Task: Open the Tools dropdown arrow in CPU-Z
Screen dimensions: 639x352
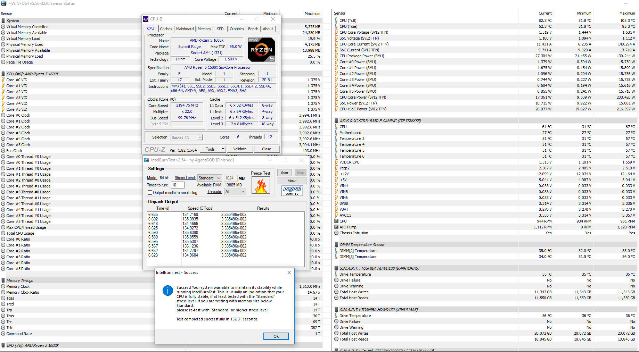Action: 223,149
